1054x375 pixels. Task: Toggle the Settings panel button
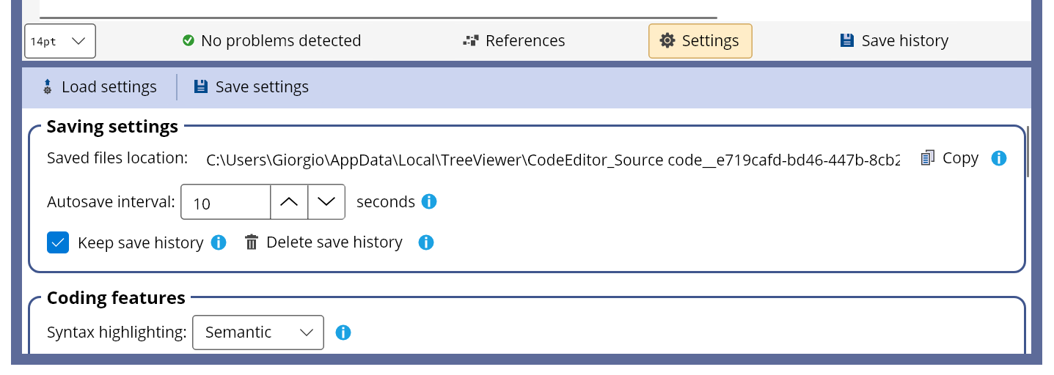click(700, 41)
